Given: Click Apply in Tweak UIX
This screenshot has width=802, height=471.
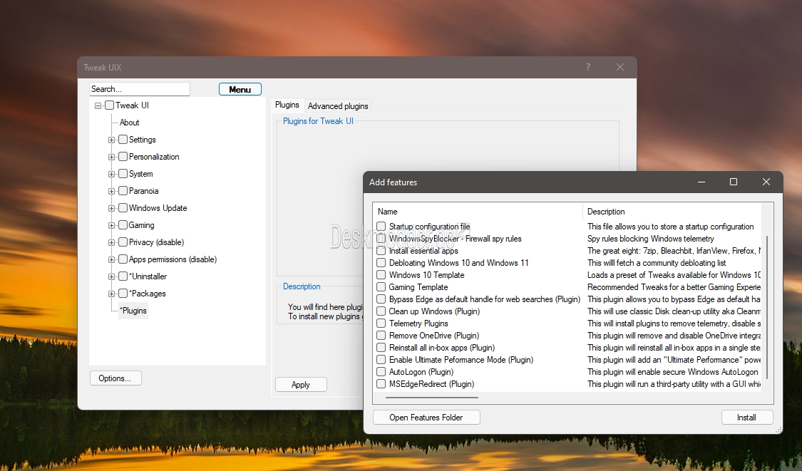Looking at the screenshot, I should [x=301, y=385].
